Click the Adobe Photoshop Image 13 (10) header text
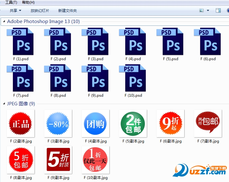The image size is (229, 182). pyautogui.click(x=43, y=21)
